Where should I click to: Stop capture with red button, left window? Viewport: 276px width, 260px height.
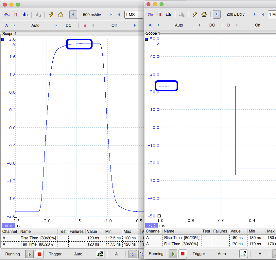39,254
